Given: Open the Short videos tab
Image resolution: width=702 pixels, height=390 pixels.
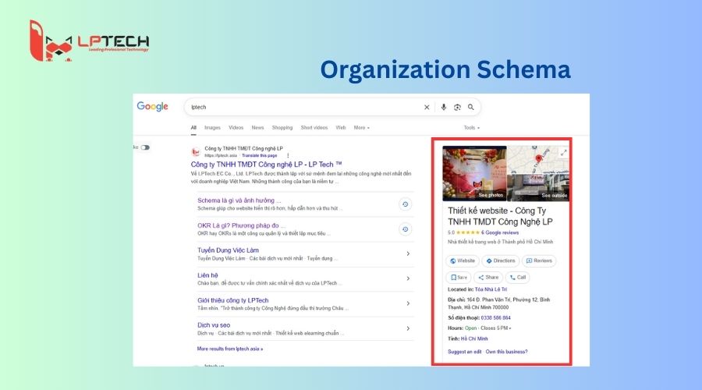Looking at the screenshot, I should click(x=314, y=128).
